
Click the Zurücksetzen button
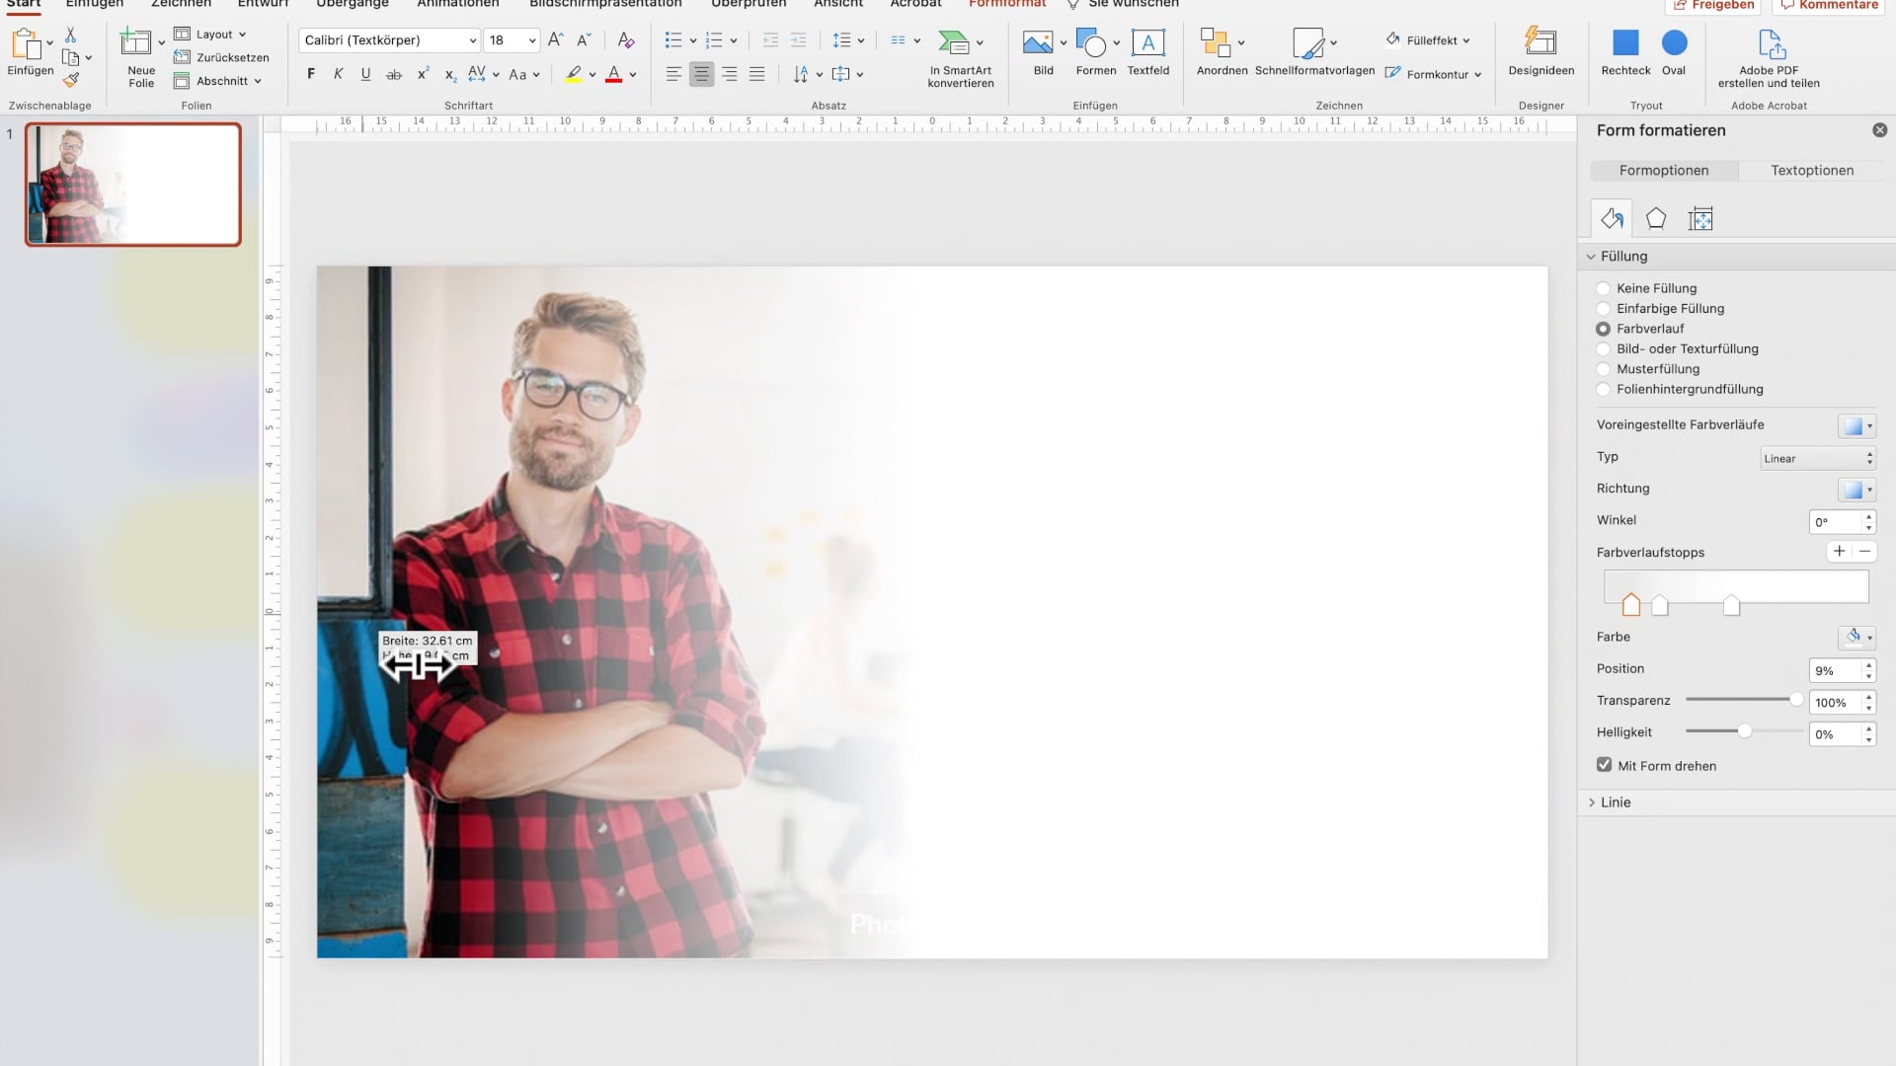click(x=223, y=57)
